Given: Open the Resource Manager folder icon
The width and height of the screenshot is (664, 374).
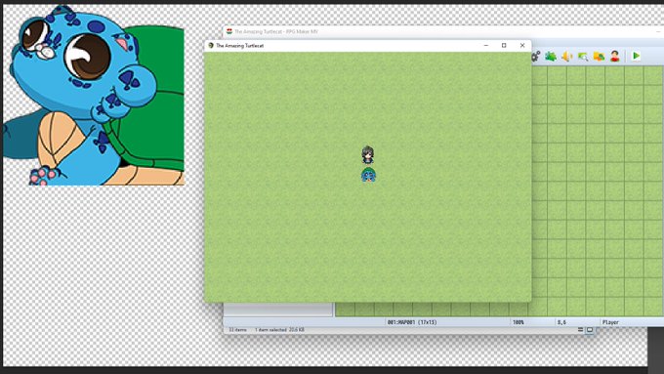Looking at the screenshot, I should point(599,56).
